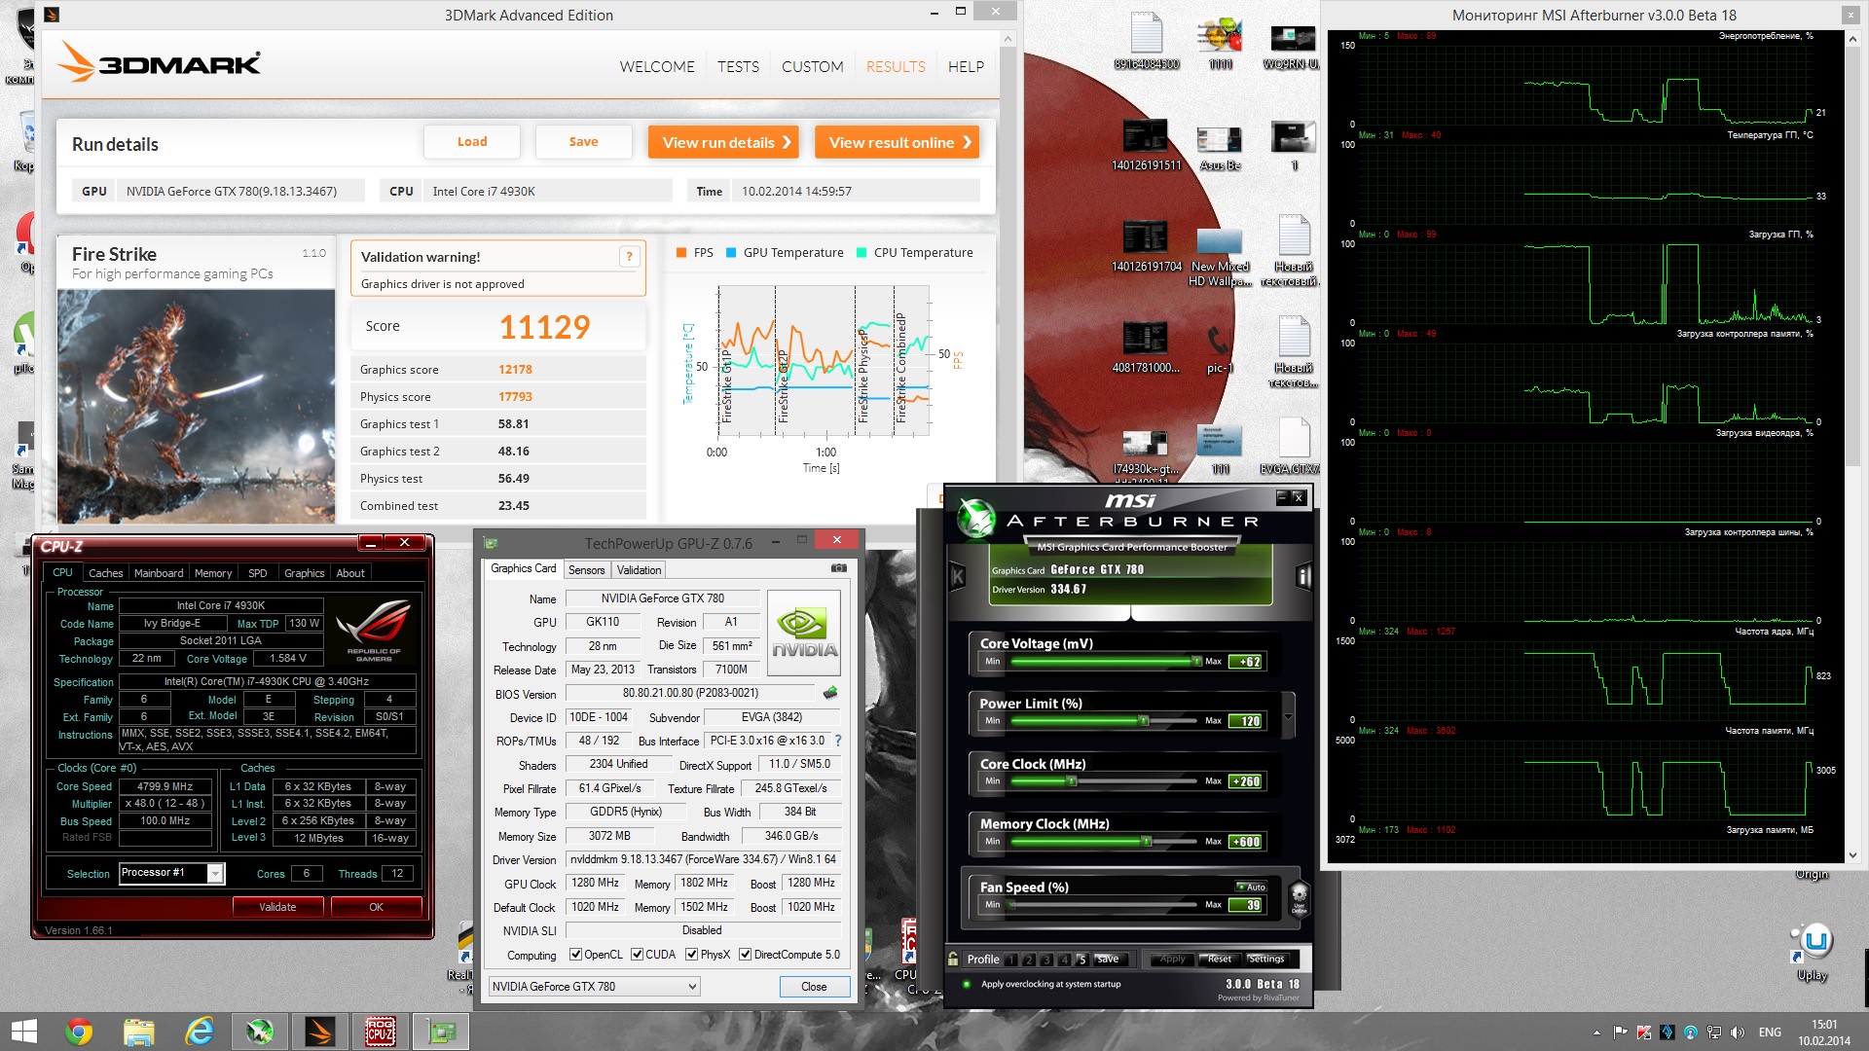Click the Fire Strike thumbnail image

click(x=196, y=406)
